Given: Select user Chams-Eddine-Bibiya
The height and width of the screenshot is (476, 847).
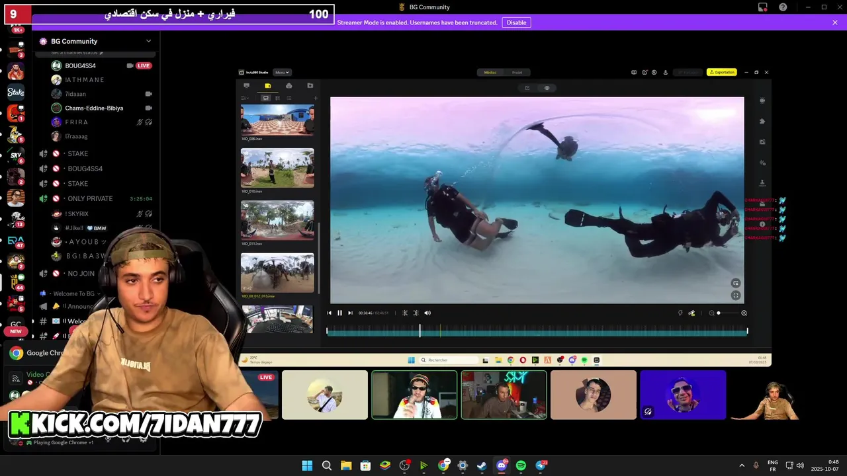Looking at the screenshot, I should pyautogui.click(x=94, y=108).
